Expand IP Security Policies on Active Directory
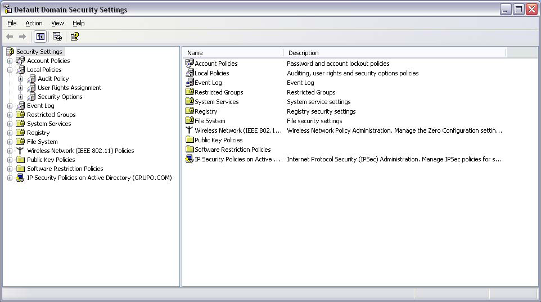Image resolution: width=541 pixels, height=302 pixels. pos(10,178)
